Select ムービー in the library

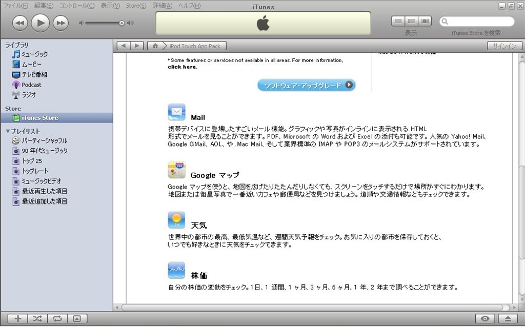(x=27, y=64)
